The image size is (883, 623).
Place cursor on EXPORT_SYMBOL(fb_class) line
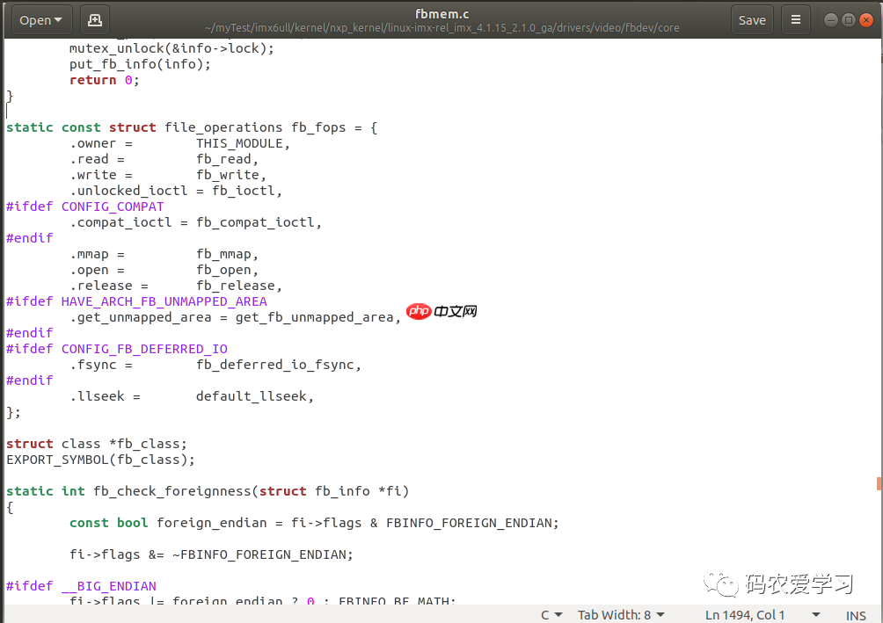(x=100, y=460)
